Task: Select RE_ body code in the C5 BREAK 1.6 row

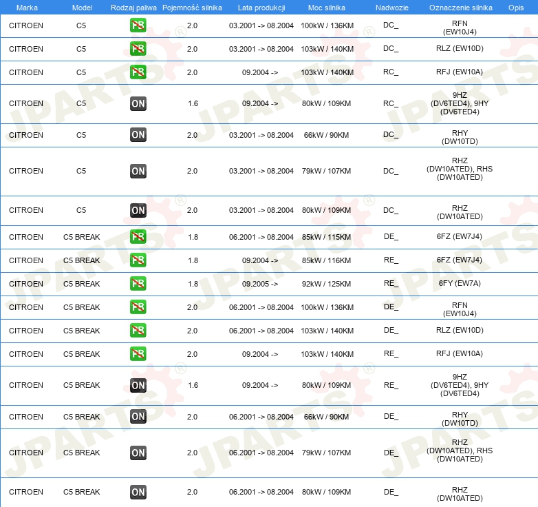Action: pos(391,385)
